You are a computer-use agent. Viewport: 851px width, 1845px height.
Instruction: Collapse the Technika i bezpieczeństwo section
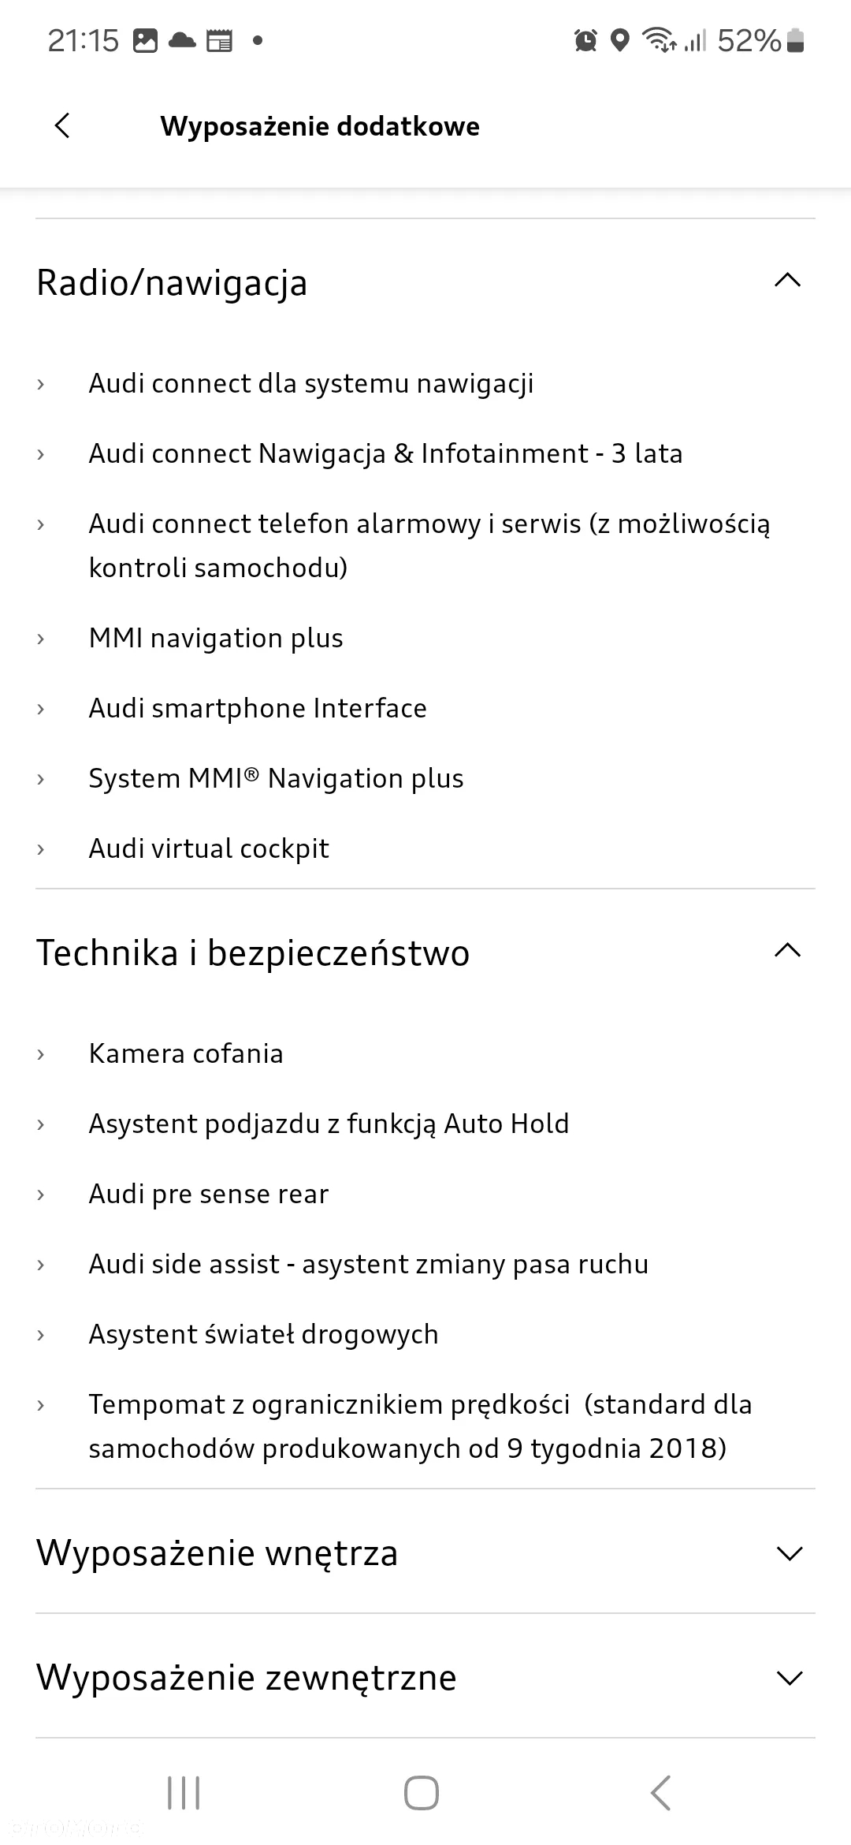pyautogui.click(x=787, y=951)
